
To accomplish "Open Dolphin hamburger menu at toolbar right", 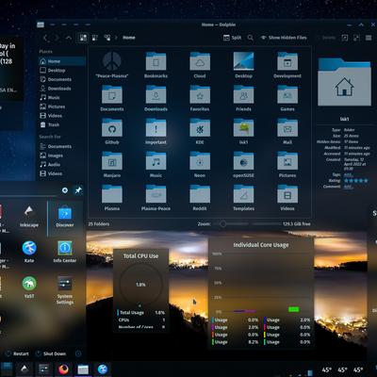I will click(369, 38).
